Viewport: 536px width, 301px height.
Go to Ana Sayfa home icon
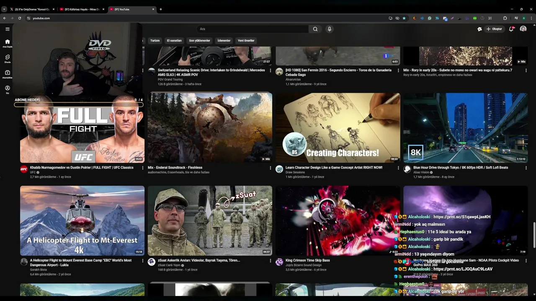pos(7,43)
